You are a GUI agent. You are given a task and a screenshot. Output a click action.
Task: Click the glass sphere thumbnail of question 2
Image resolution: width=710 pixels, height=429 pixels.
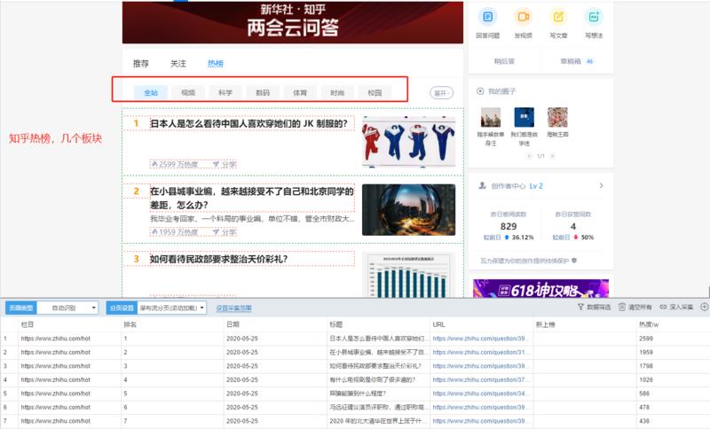point(408,210)
